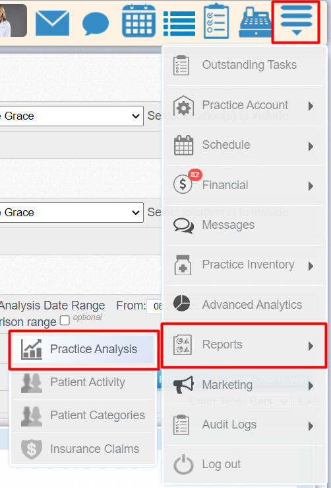The width and height of the screenshot is (331, 488).
Task: Select Outstanding Tasks menu item
Action: (245, 65)
